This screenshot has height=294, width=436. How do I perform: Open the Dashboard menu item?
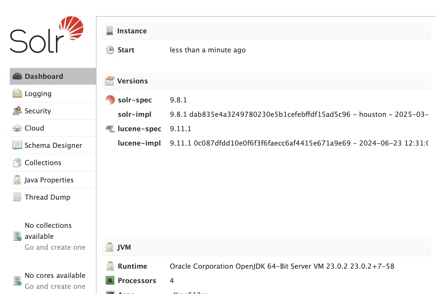[53, 76]
